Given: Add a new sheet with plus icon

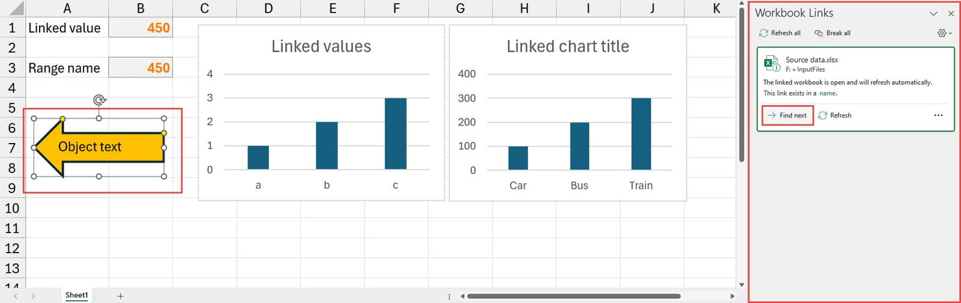Looking at the screenshot, I should pyautogui.click(x=121, y=296).
